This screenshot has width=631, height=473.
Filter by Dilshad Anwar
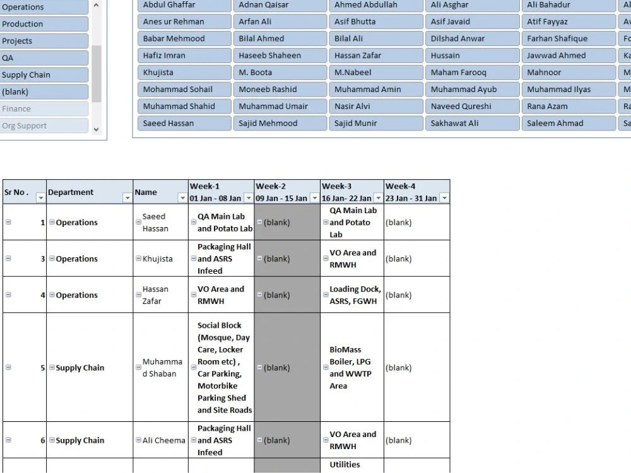click(473, 38)
